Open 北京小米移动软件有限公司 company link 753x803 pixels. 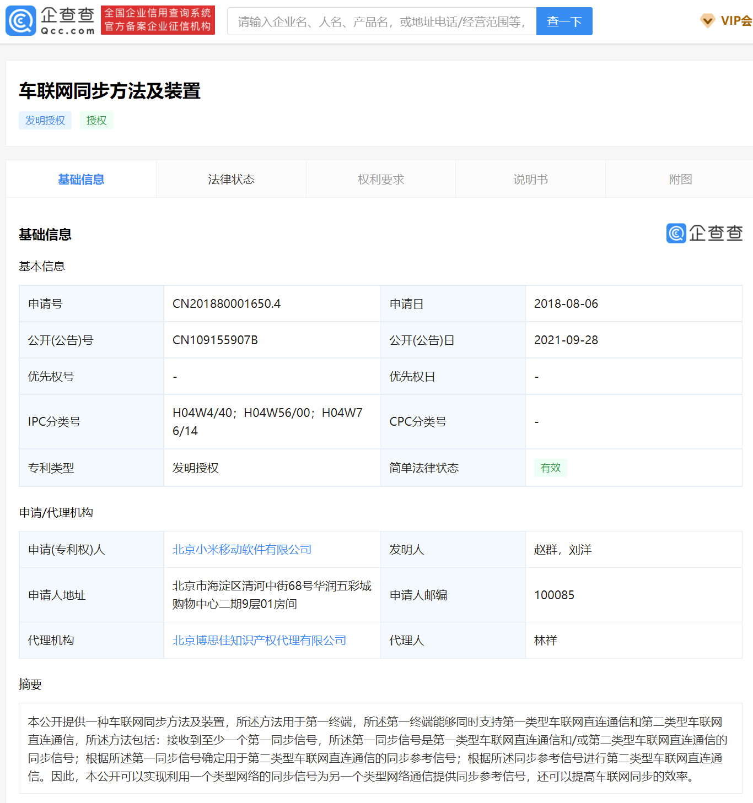242,550
